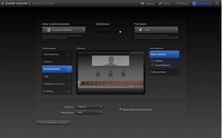222x138 pixels.
Task: Open the Sisäinen mikrofoni input device dropdown
Action: coord(64,30)
